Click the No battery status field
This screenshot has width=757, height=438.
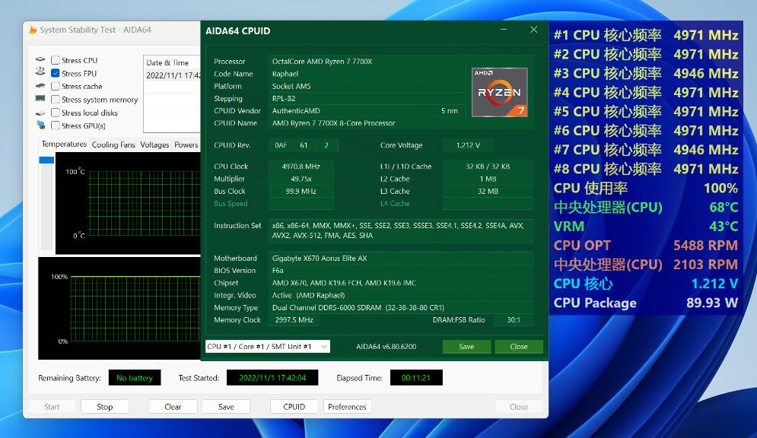pyautogui.click(x=134, y=378)
